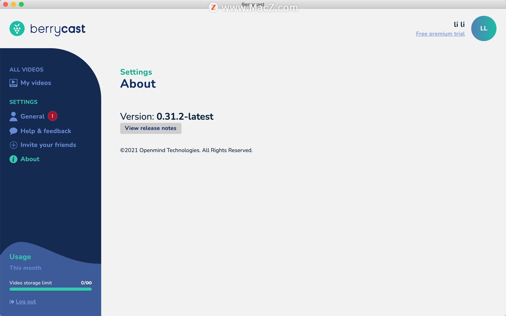Viewport: 506px width, 316px height.
Task: Click the This month label
Action: [x=25, y=268]
